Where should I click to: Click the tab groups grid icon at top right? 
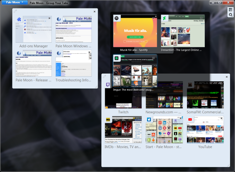[231, 10]
